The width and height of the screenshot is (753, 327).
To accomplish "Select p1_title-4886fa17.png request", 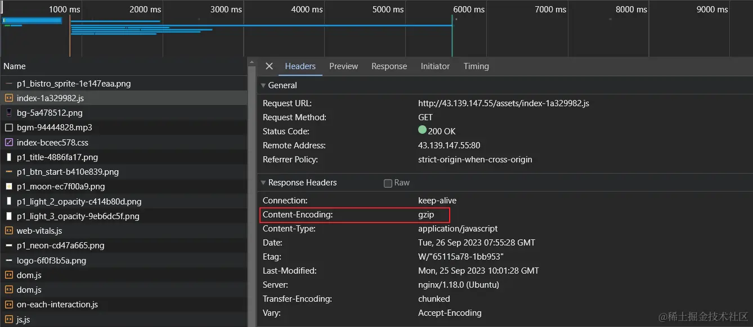I will click(x=57, y=157).
